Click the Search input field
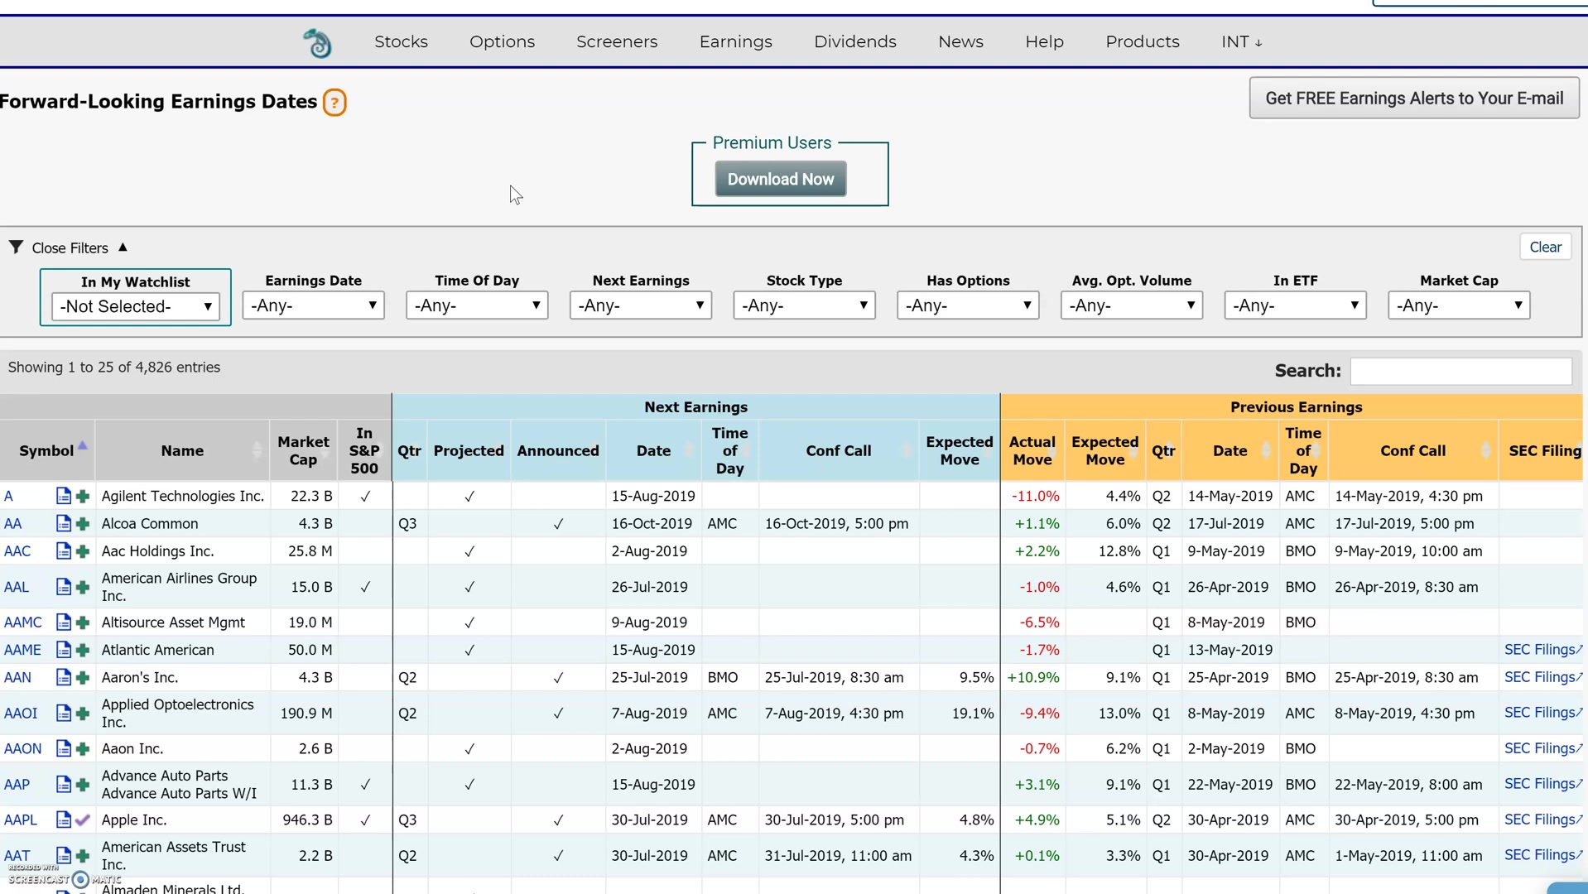The width and height of the screenshot is (1588, 894). pyautogui.click(x=1460, y=371)
